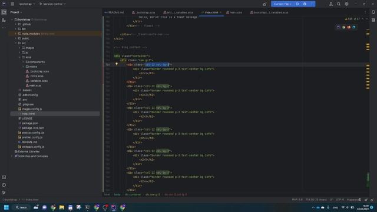The image size is (377, 212).
Task: Open Project view dropdown
Action: click(16, 12)
